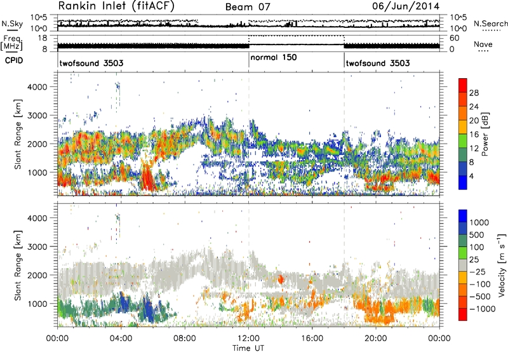Select the 20:00 time tick label
Viewport: 508px width, 352px height.
point(375,339)
